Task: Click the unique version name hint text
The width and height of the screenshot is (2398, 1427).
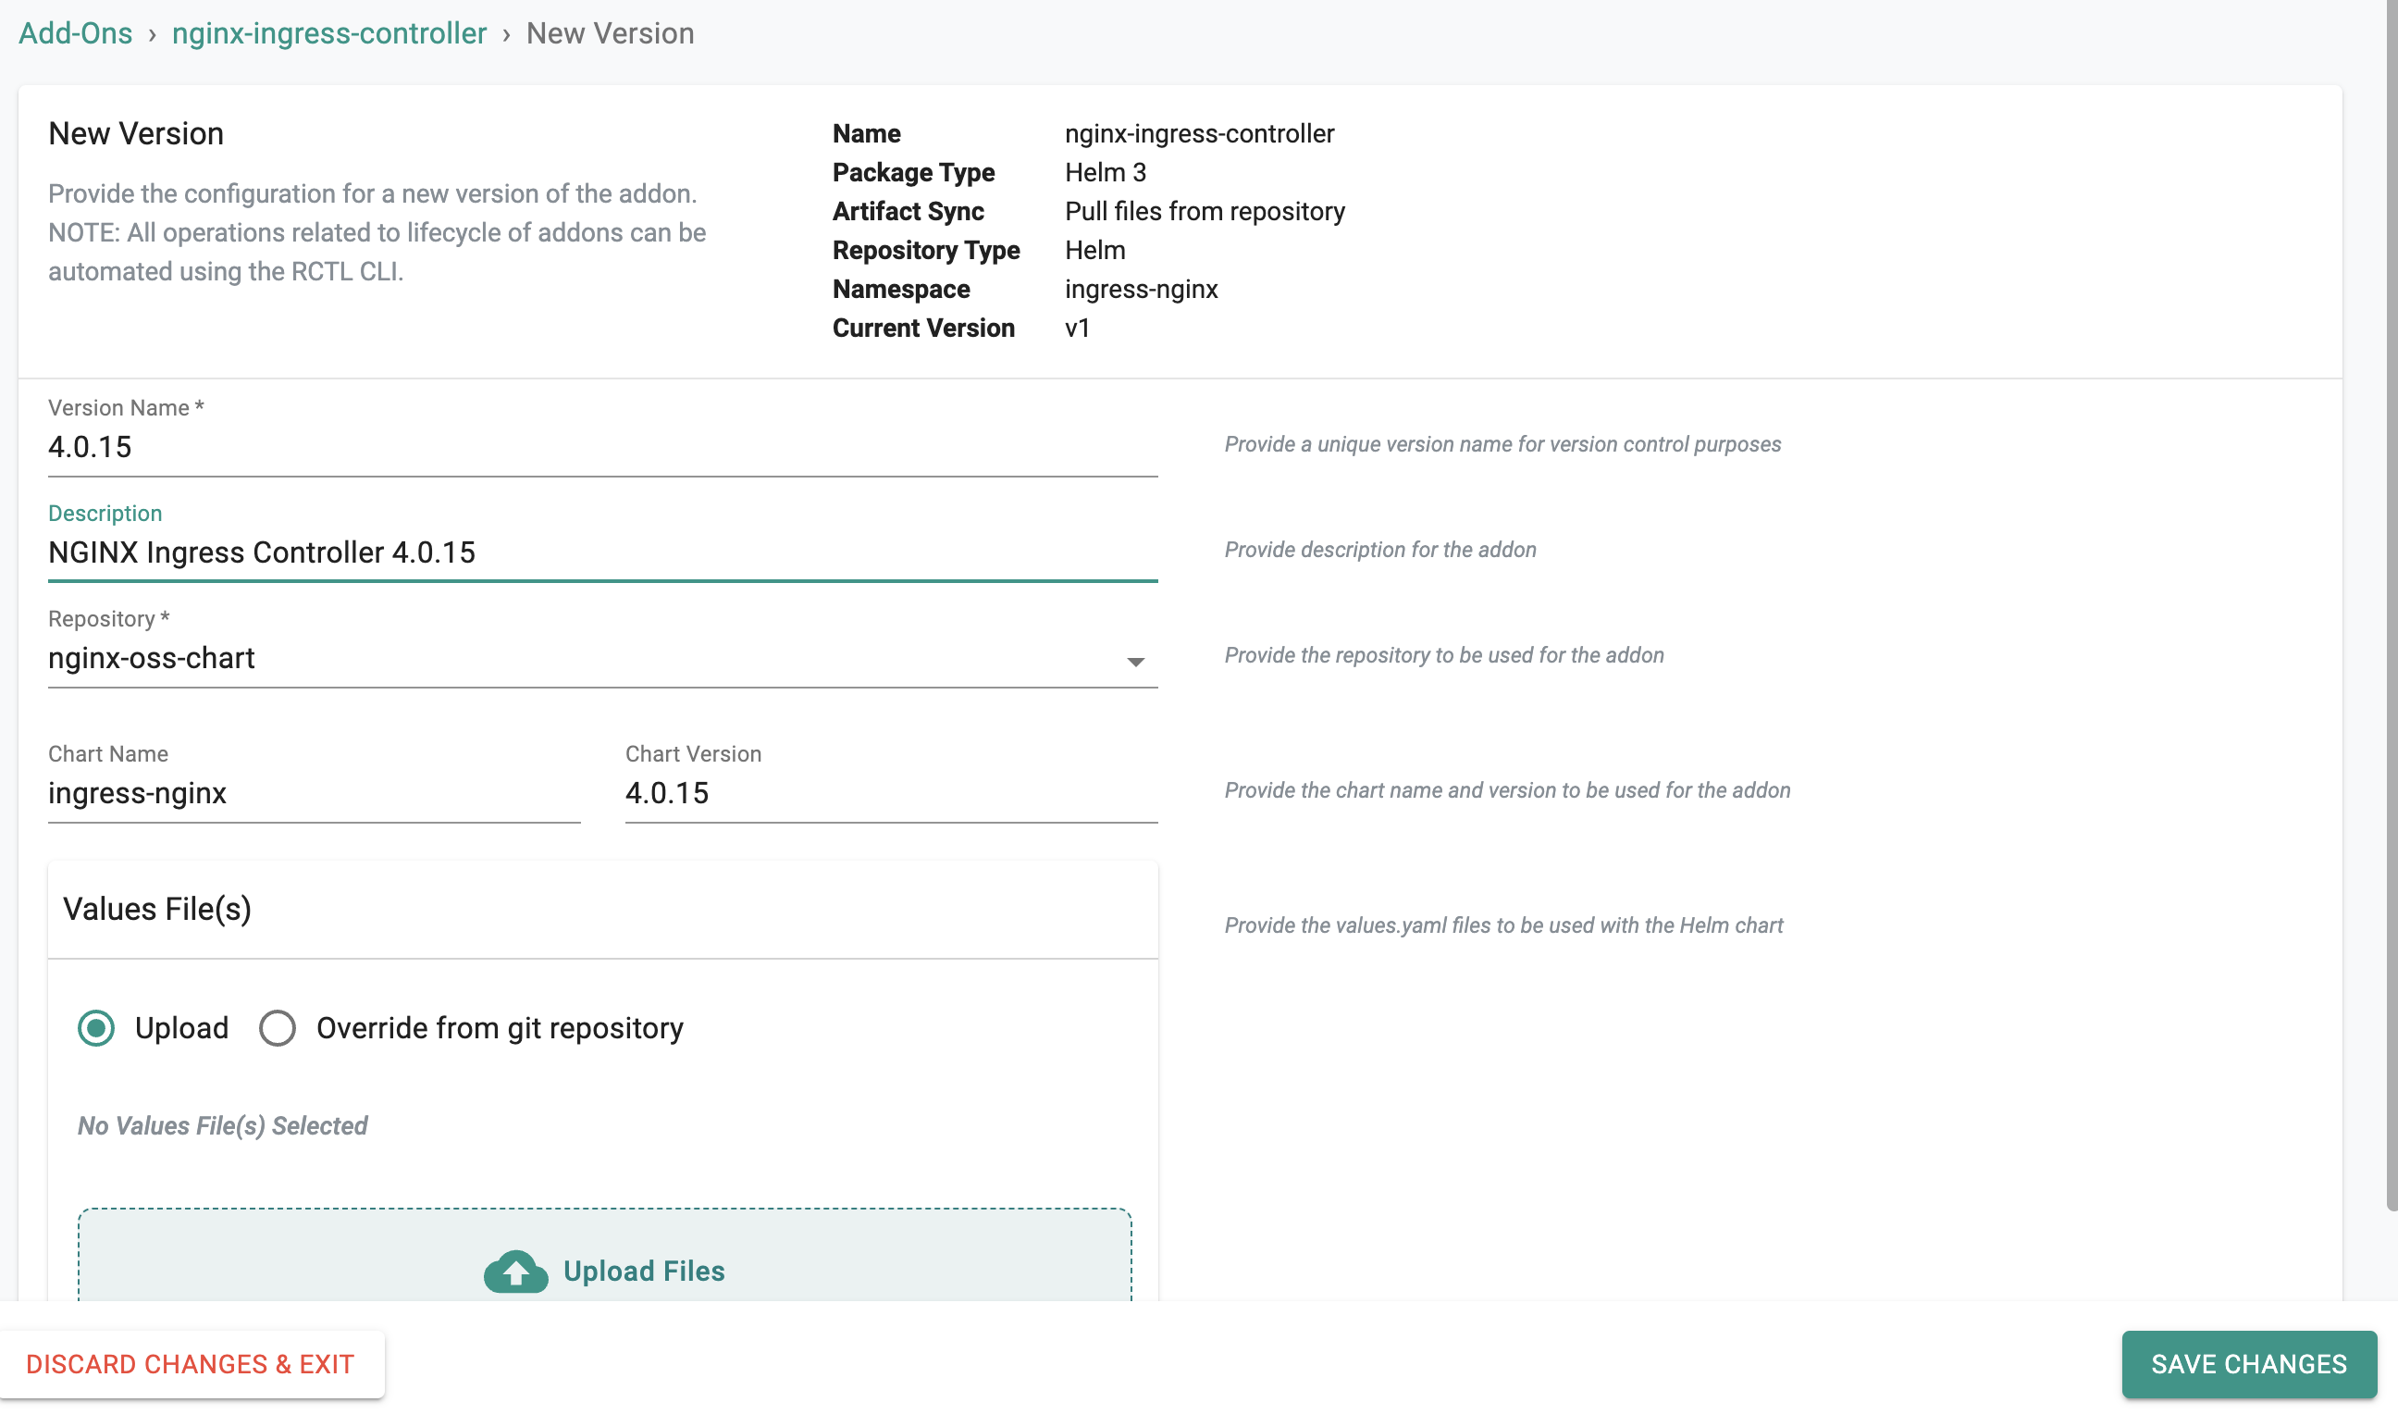Action: point(1502,444)
